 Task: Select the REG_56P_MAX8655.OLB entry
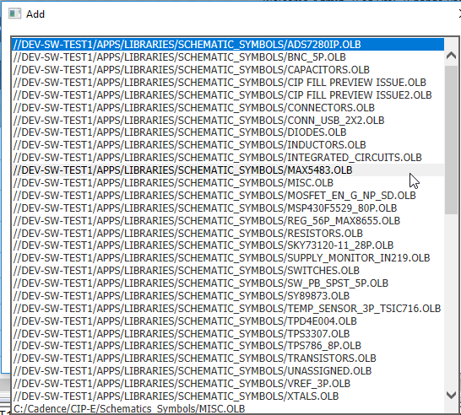click(x=228, y=220)
